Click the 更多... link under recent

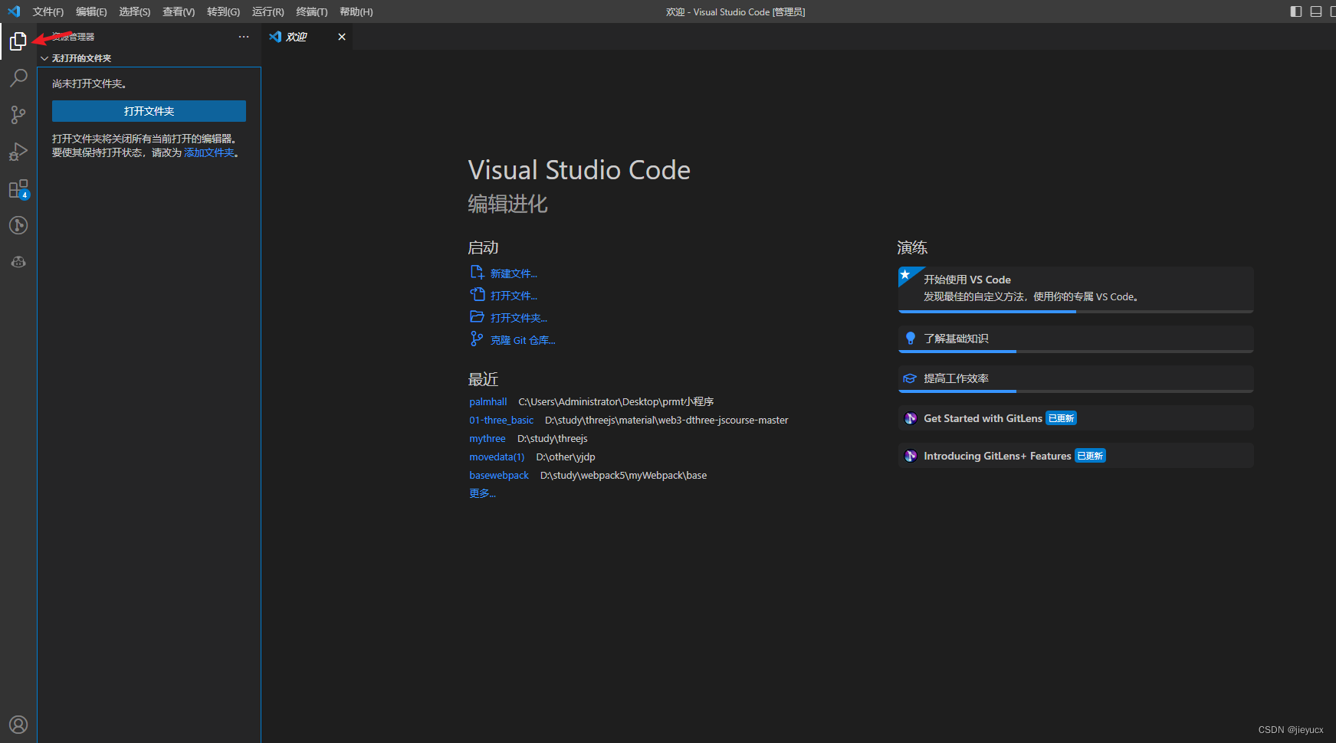[x=483, y=493]
